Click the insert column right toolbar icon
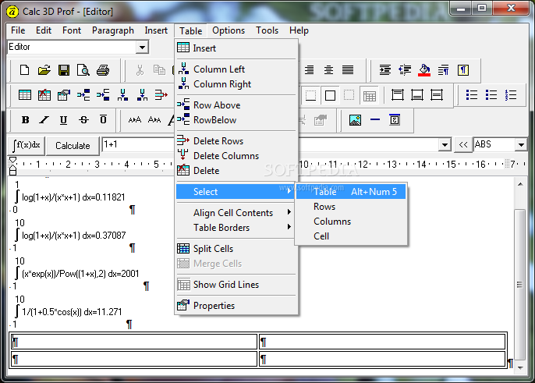This screenshot has height=383, width=535. pyautogui.click(x=142, y=95)
